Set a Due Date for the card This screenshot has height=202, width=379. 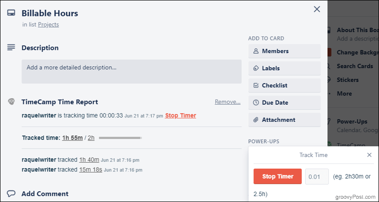284,102
